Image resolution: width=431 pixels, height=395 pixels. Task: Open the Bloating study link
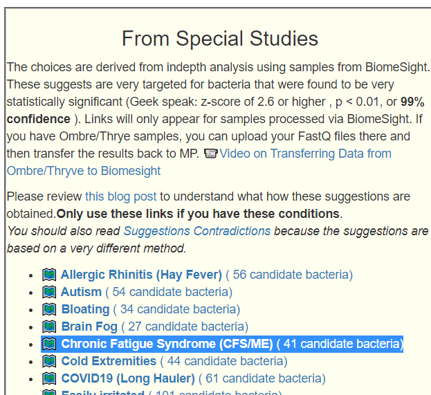click(x=85, y=309)
